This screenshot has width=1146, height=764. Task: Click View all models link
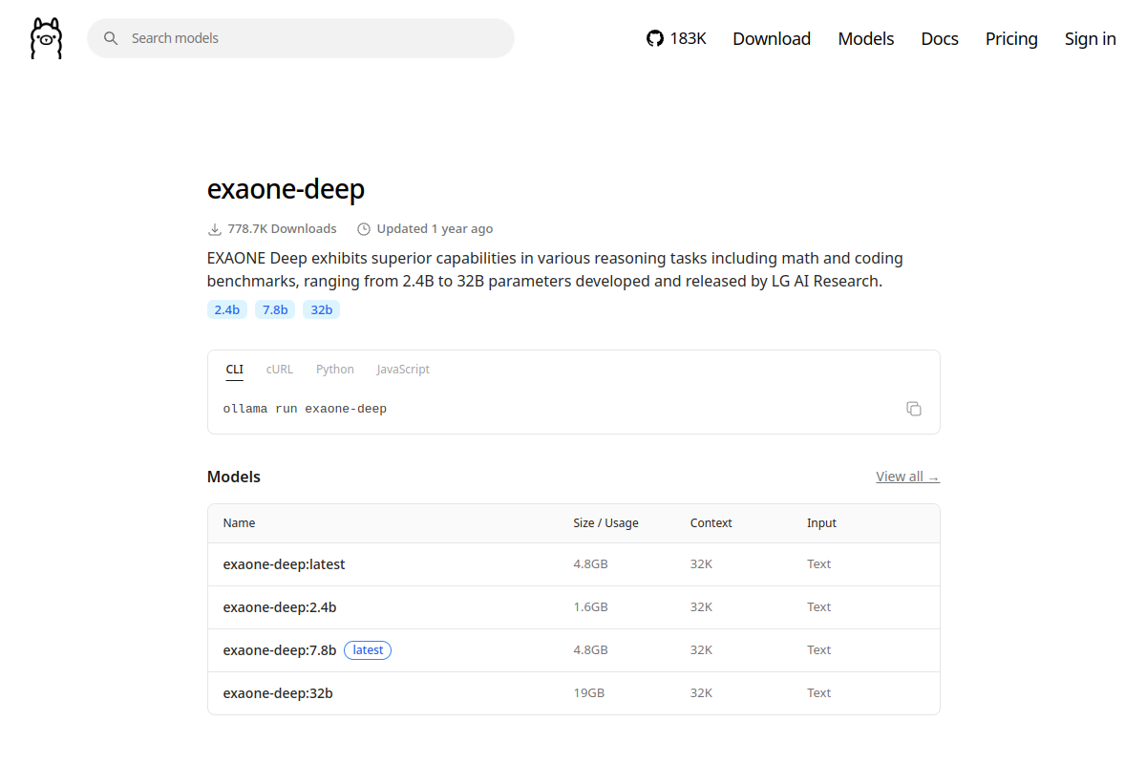click(x=908, y=477)
